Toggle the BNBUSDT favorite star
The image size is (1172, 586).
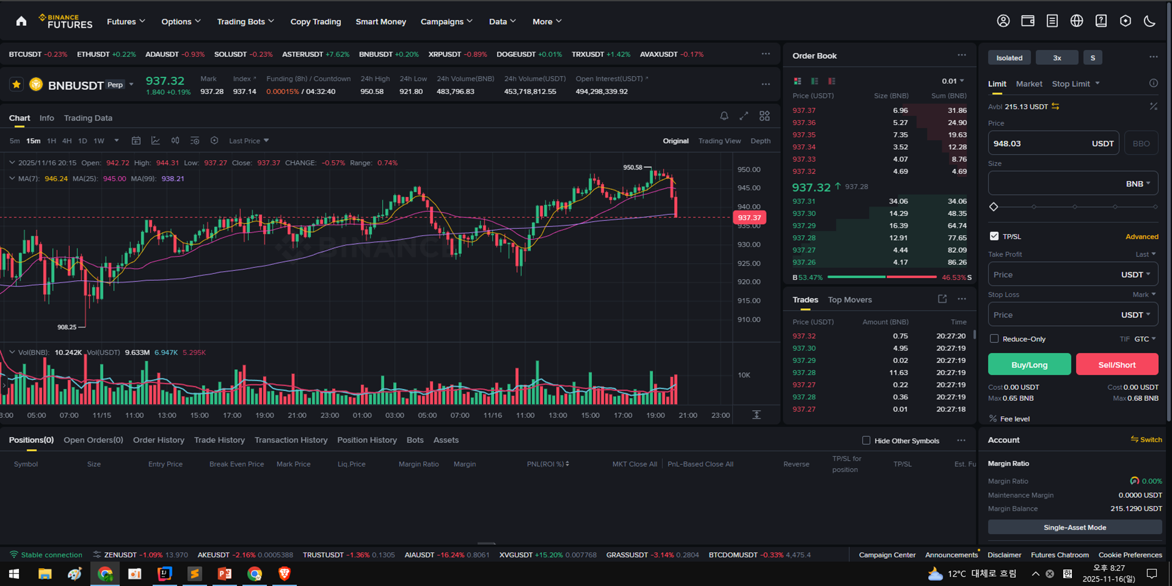pyautogui.click(x=17, y=85)
